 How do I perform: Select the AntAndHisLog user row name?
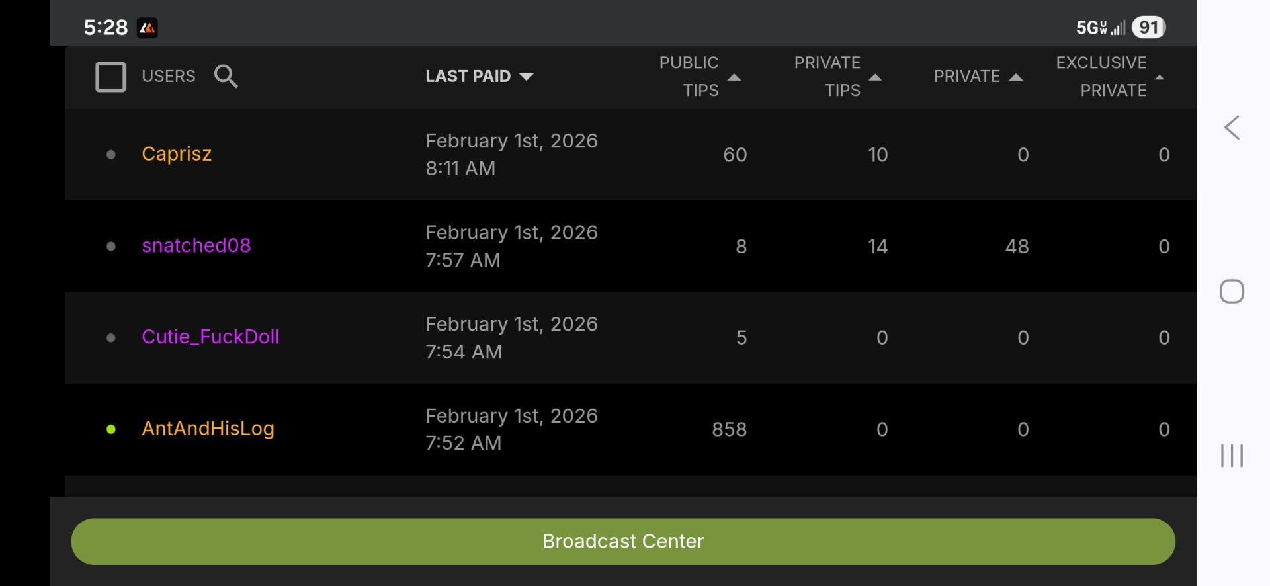tap(208, 429)
